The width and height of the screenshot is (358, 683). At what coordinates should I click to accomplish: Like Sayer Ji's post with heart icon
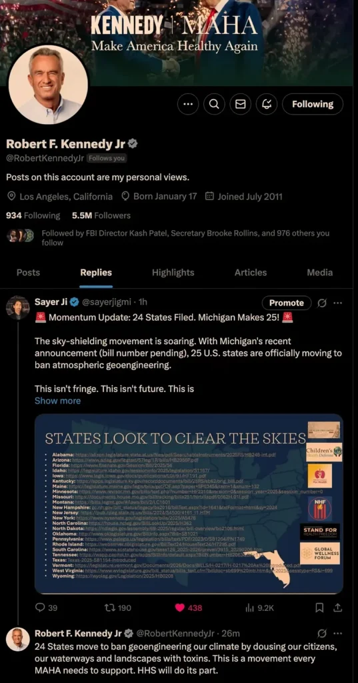tap(188, 608)
